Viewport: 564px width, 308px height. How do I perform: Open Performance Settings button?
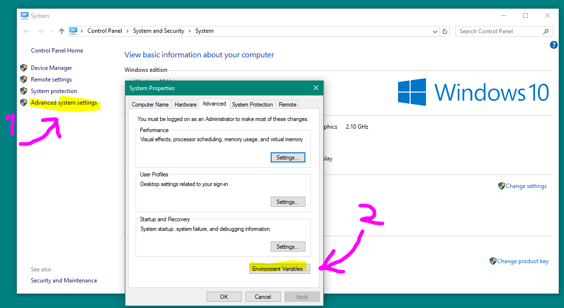(x=288, y=158)
